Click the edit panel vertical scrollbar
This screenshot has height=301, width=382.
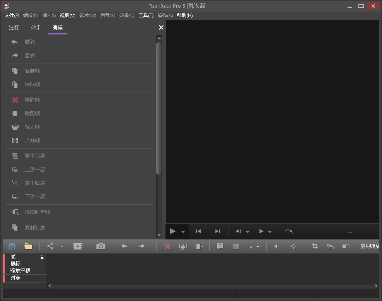point(159,108)
